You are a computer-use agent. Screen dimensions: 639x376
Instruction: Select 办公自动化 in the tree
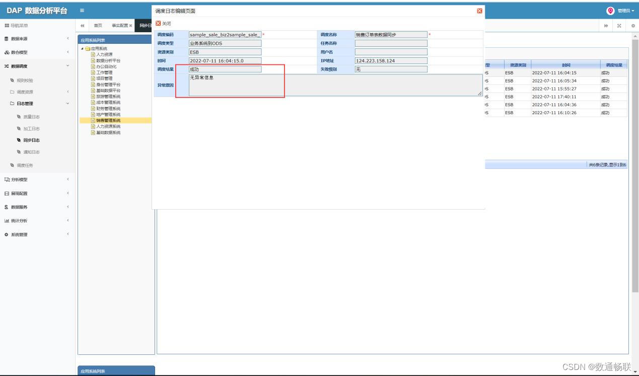tap(106, 66)
